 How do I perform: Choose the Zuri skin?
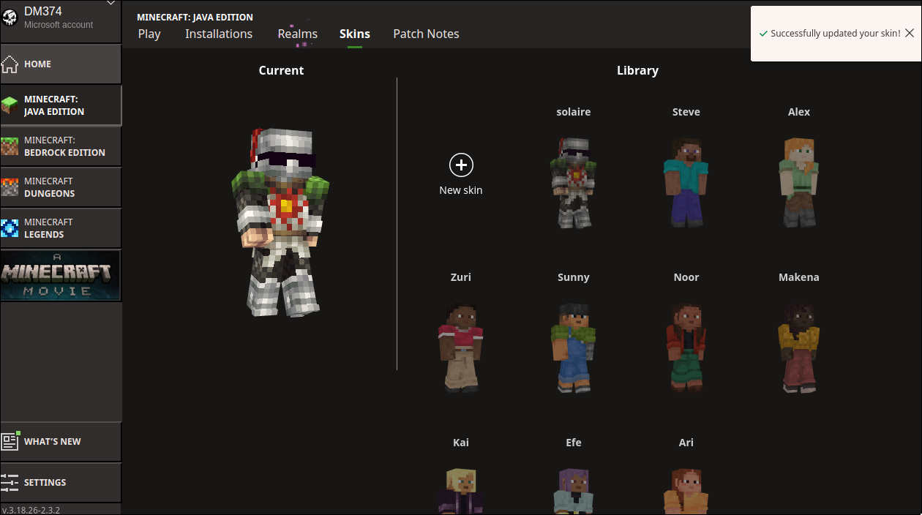[x=461, y=347]
